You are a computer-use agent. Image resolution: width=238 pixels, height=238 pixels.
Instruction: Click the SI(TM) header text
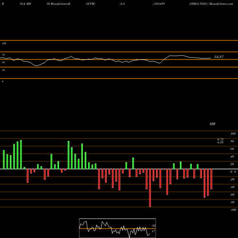coord(90,4)
